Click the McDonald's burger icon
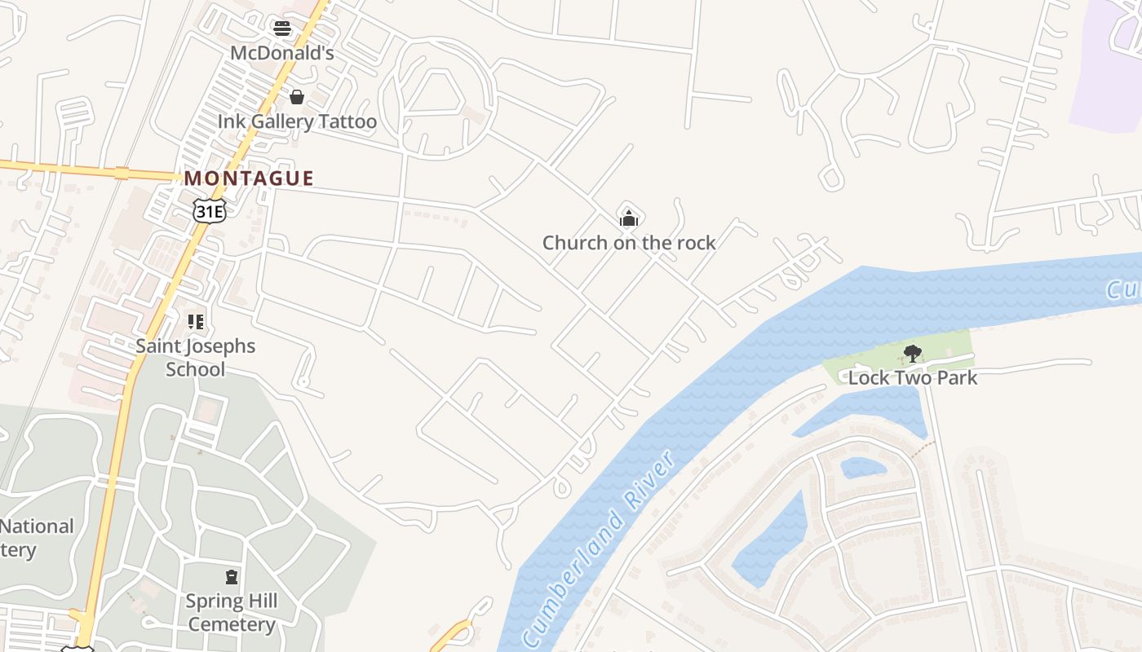Screen dimensions: 1142x652 point(282,29)
